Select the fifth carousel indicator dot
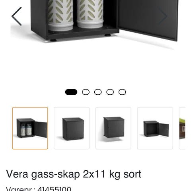The height and width of the screenshot is (191, 191). [122, 92]
